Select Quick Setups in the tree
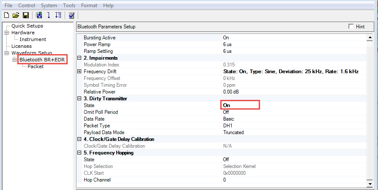Screen dimensions: 378x190 point(27,26)
